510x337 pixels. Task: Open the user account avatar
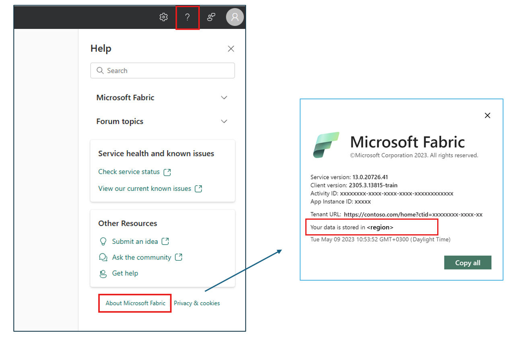pos(235,17)
